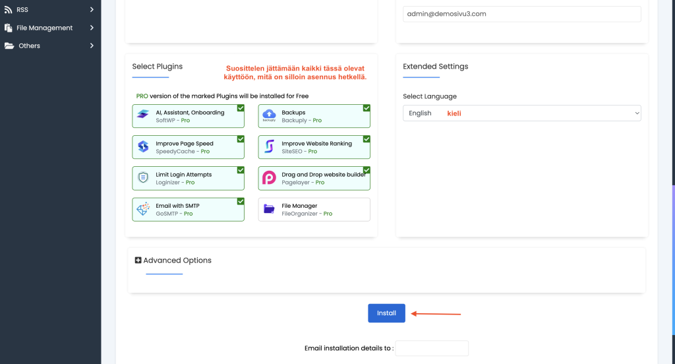Image resolution: width=675 pixels, height=364 pixels.
Task: Click the Backuply cloud backup icon
Action: (x=269, y=116)
